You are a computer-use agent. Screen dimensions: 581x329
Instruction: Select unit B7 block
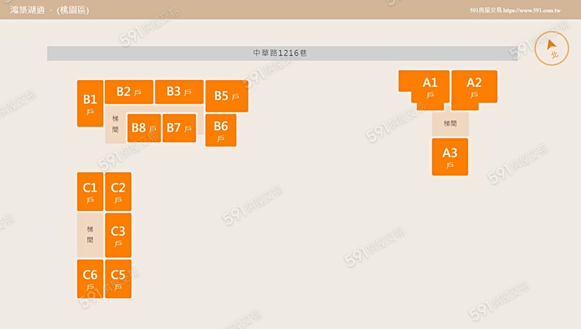point(179,128)
